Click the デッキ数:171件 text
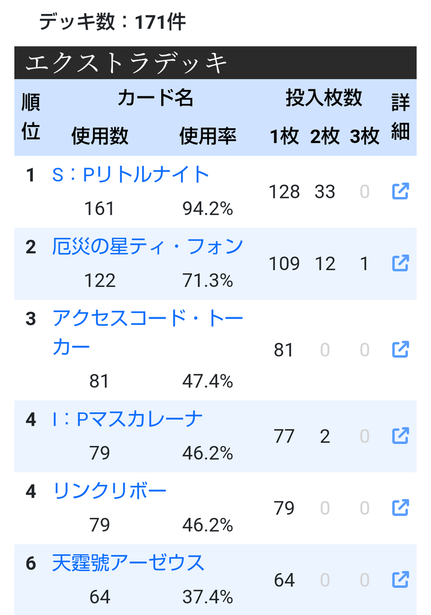The height and width of the screenshot is (615, 431). 112,22
